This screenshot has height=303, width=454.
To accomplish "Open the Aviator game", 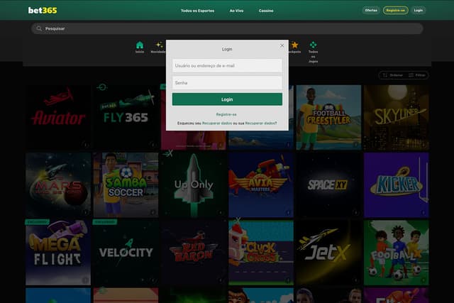I will (x=58, y=117).
